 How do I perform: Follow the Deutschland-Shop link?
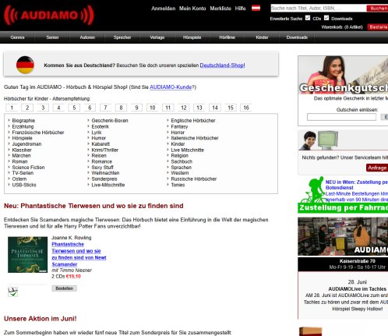coord(222,65)
